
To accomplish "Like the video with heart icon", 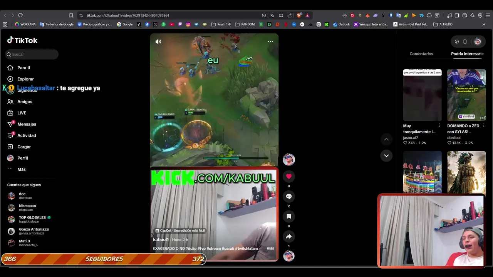I will click(x=289, y=176).
